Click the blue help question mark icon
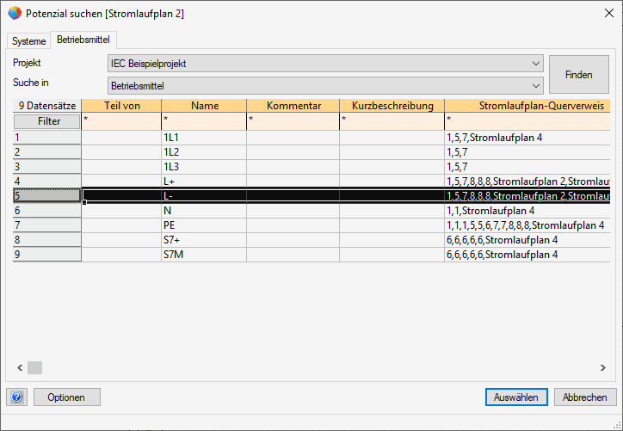 [x=17, y=397]
